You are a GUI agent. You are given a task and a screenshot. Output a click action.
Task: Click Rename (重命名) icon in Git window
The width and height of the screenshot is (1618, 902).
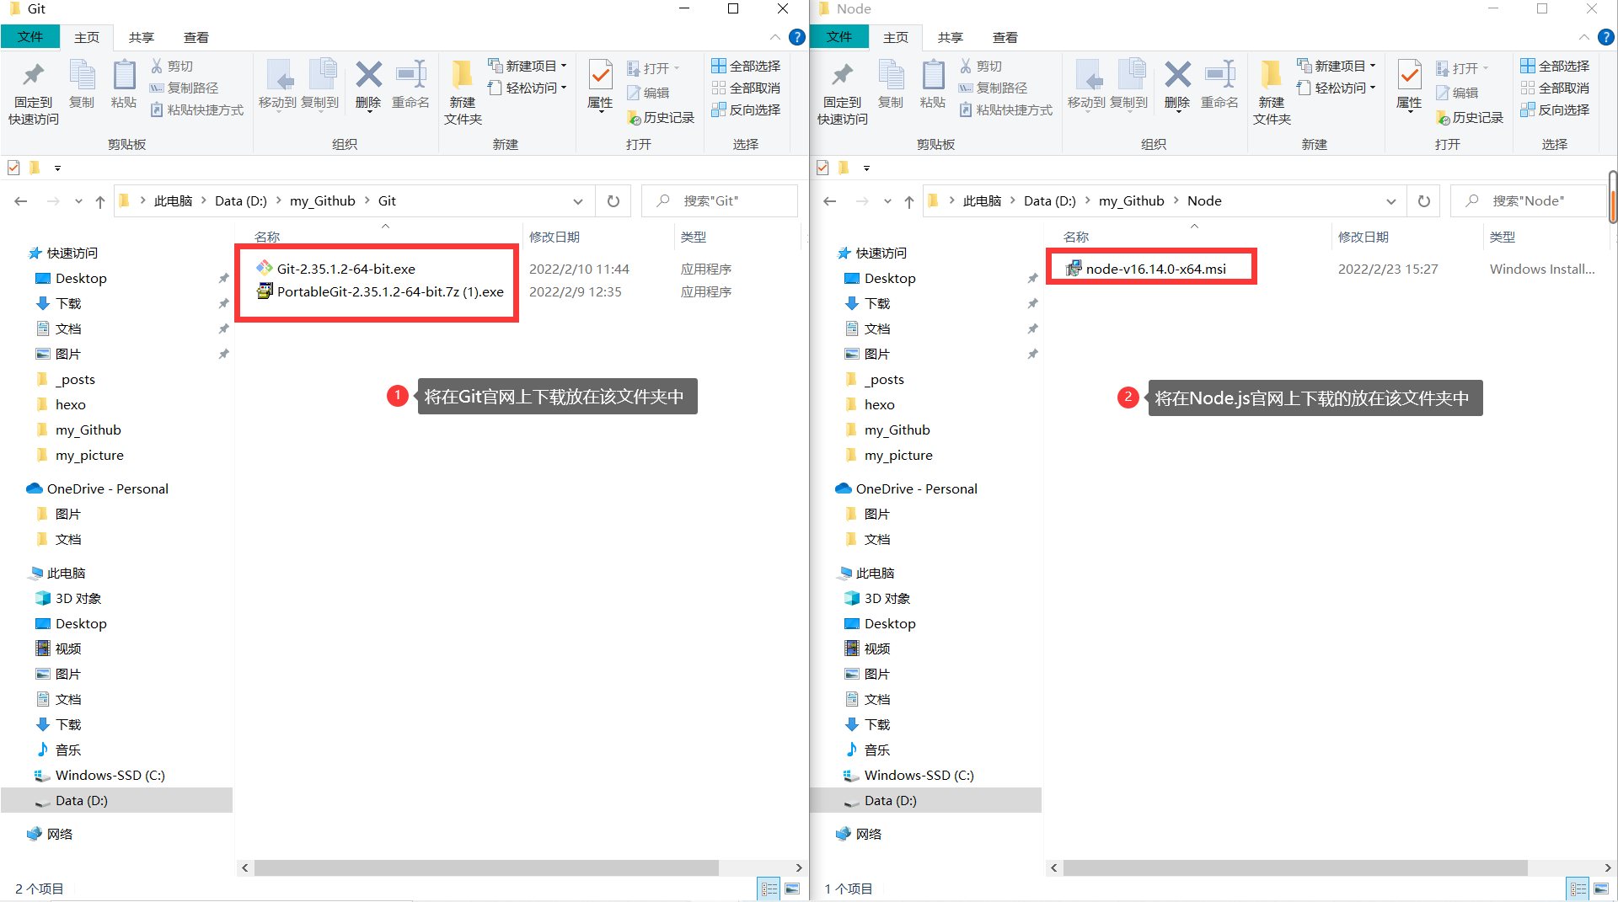tap(411, 75)
